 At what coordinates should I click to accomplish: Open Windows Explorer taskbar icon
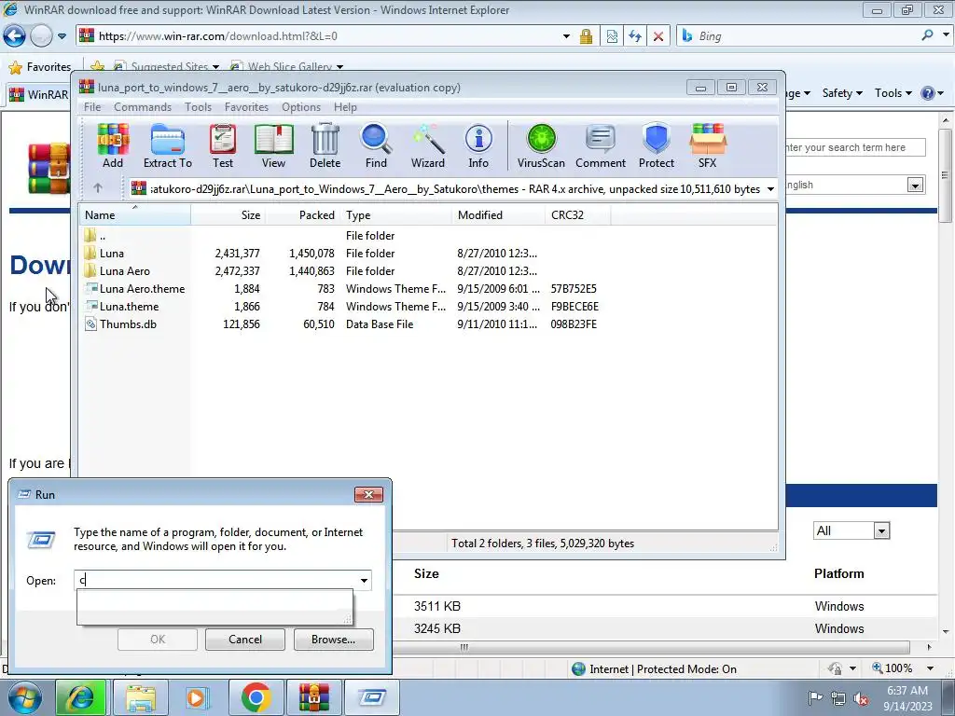coord(141,697)
